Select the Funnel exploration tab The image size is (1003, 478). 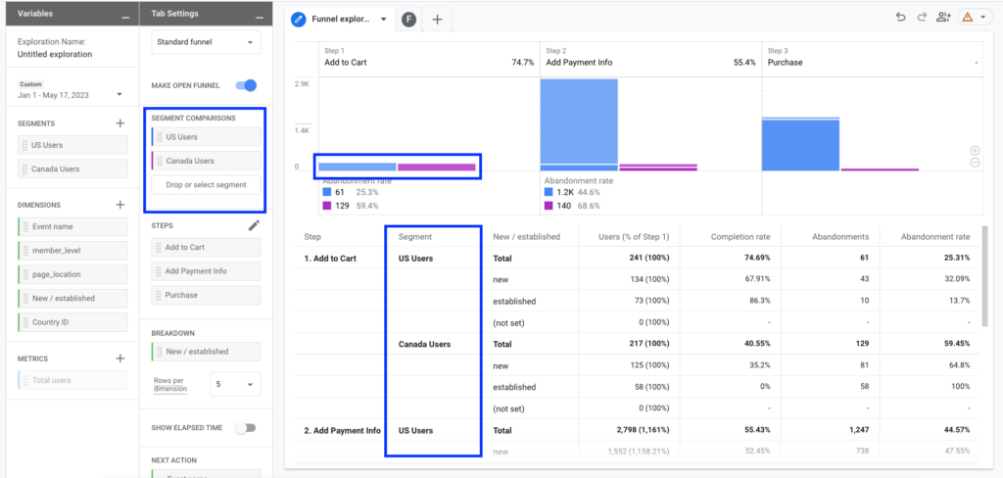click(342, 20)
